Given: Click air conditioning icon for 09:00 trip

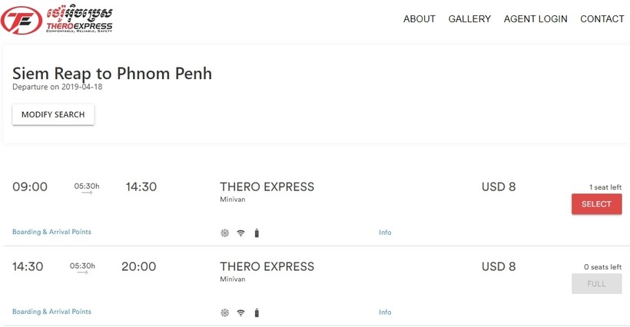Looking at the screenshot, I should [224, 233].
